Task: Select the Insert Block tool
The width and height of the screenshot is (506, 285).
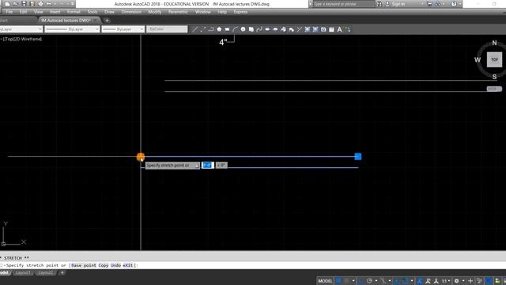Action: click(x=283, y=29)
